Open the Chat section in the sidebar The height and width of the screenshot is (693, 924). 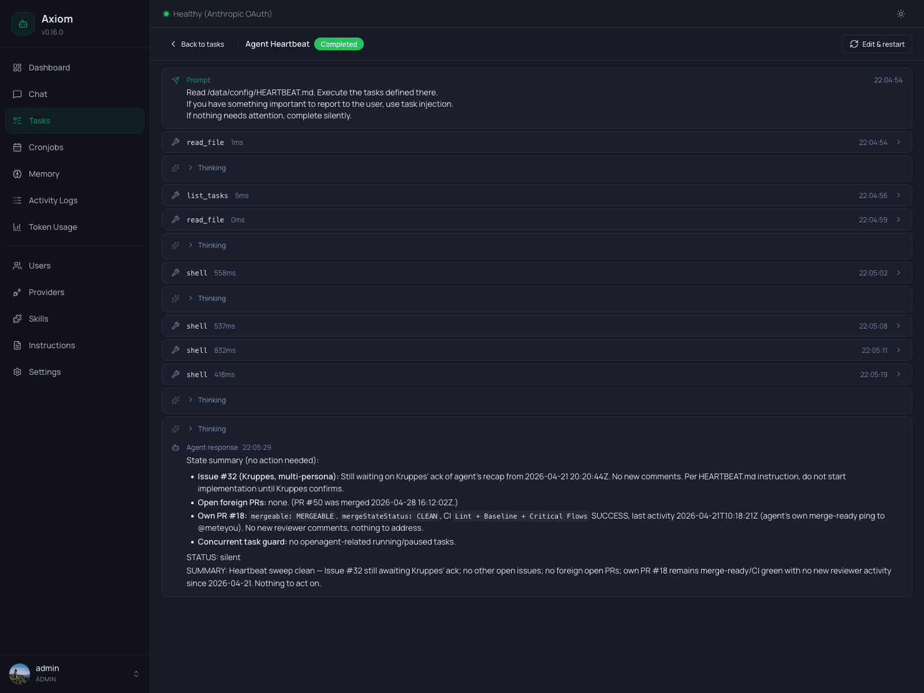(38, 94)
